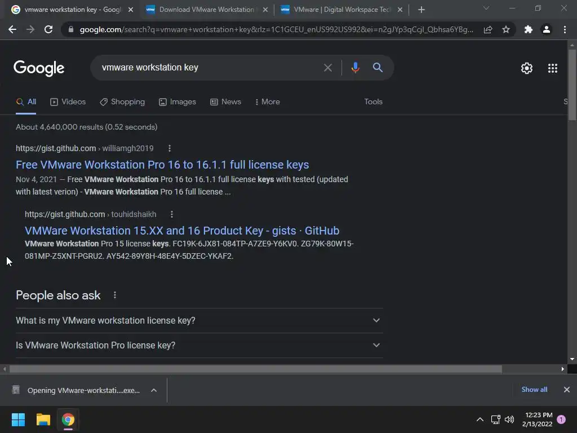This screenshot has width=577, height=433.
Task: Show hidden system tray icons
Action: (480, 419)
